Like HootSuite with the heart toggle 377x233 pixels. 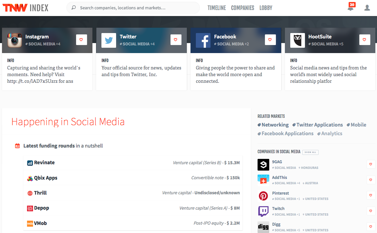[x=365, y=40]
